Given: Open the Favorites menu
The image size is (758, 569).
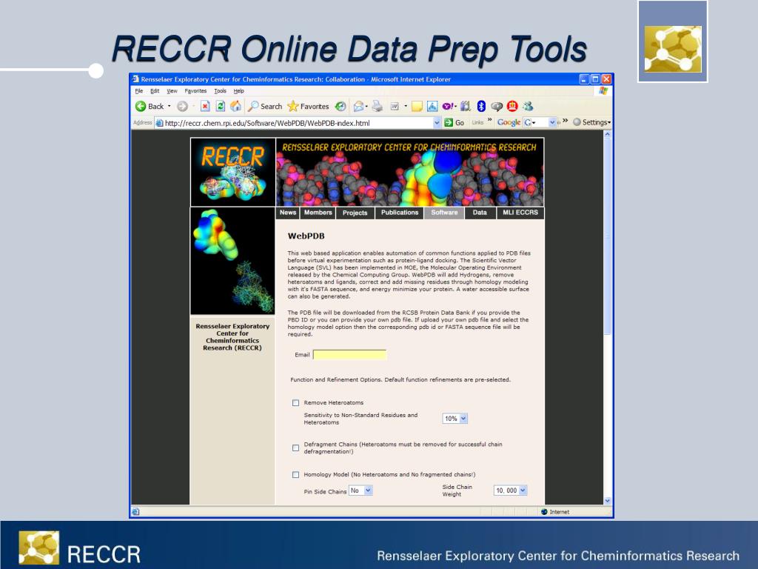Looking at the screenshot, I should pyautogui.click(x=195, y=91).
